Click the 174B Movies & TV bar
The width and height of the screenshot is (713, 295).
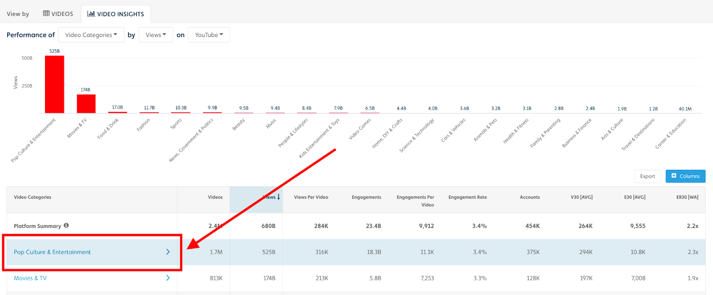pyautogui.click(x=86, y=104)
